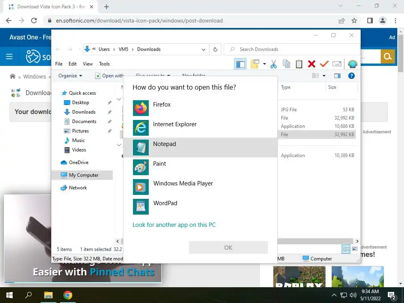Choose Firefox to open the file
Viewport: 404px width, 303px height.
[200, 108]
